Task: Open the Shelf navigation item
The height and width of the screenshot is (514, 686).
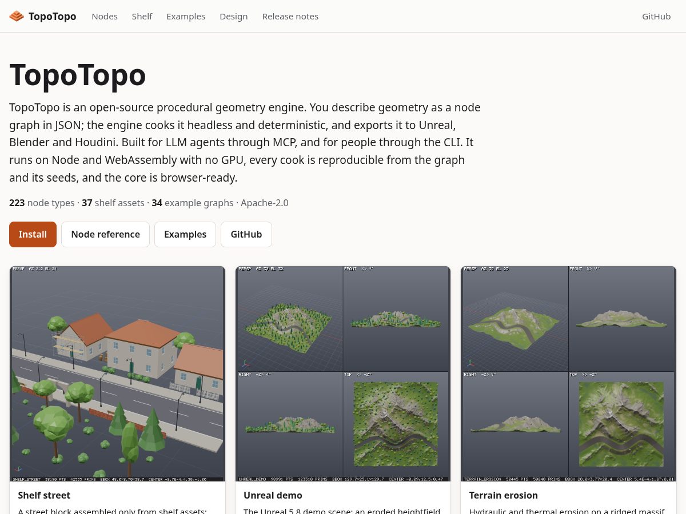Action: click(x=142, y=17)
